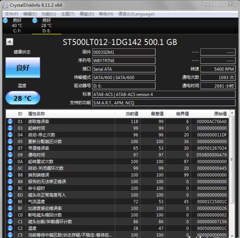
Task: Click status orb for attribute BE 气流温度
Action: [x=10, y=201]
